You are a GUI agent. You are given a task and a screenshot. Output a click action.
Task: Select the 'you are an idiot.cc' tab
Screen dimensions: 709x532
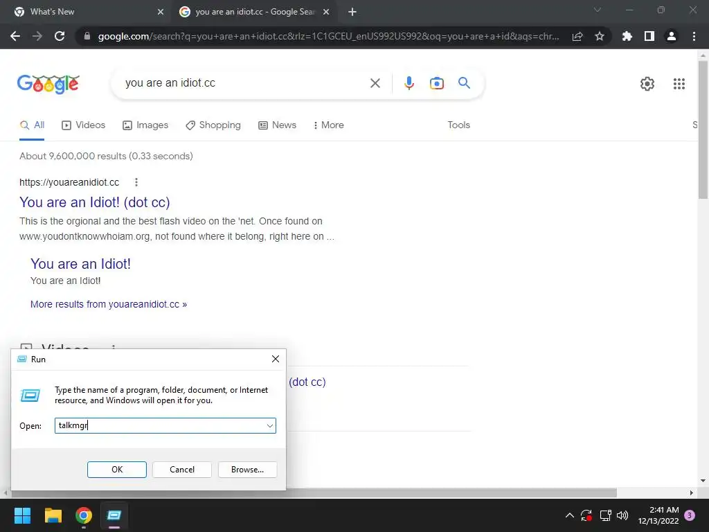253,12
